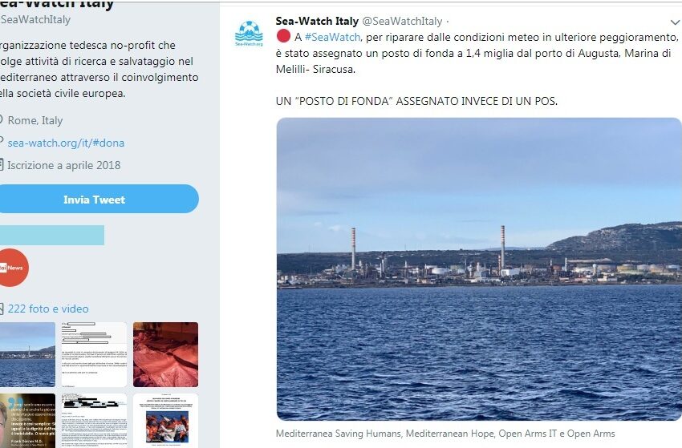682x448 pixels.
Task: Open the industrial harbor photo in tweet
Action: coord(478,269)
